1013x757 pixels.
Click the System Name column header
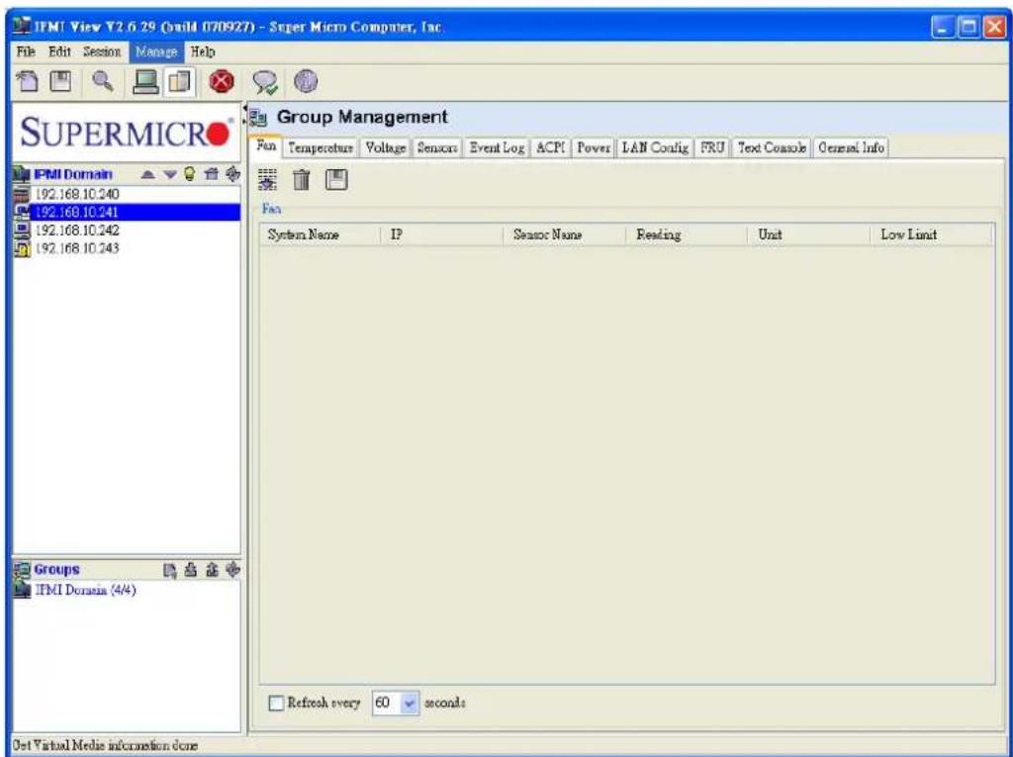click(320, 235)
